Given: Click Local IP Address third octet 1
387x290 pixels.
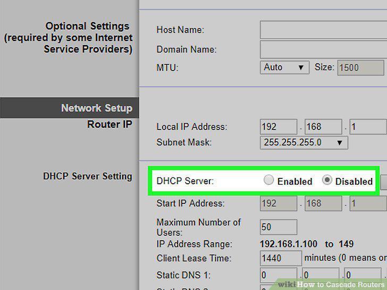Looking at the screenshot, I should 368,127.
